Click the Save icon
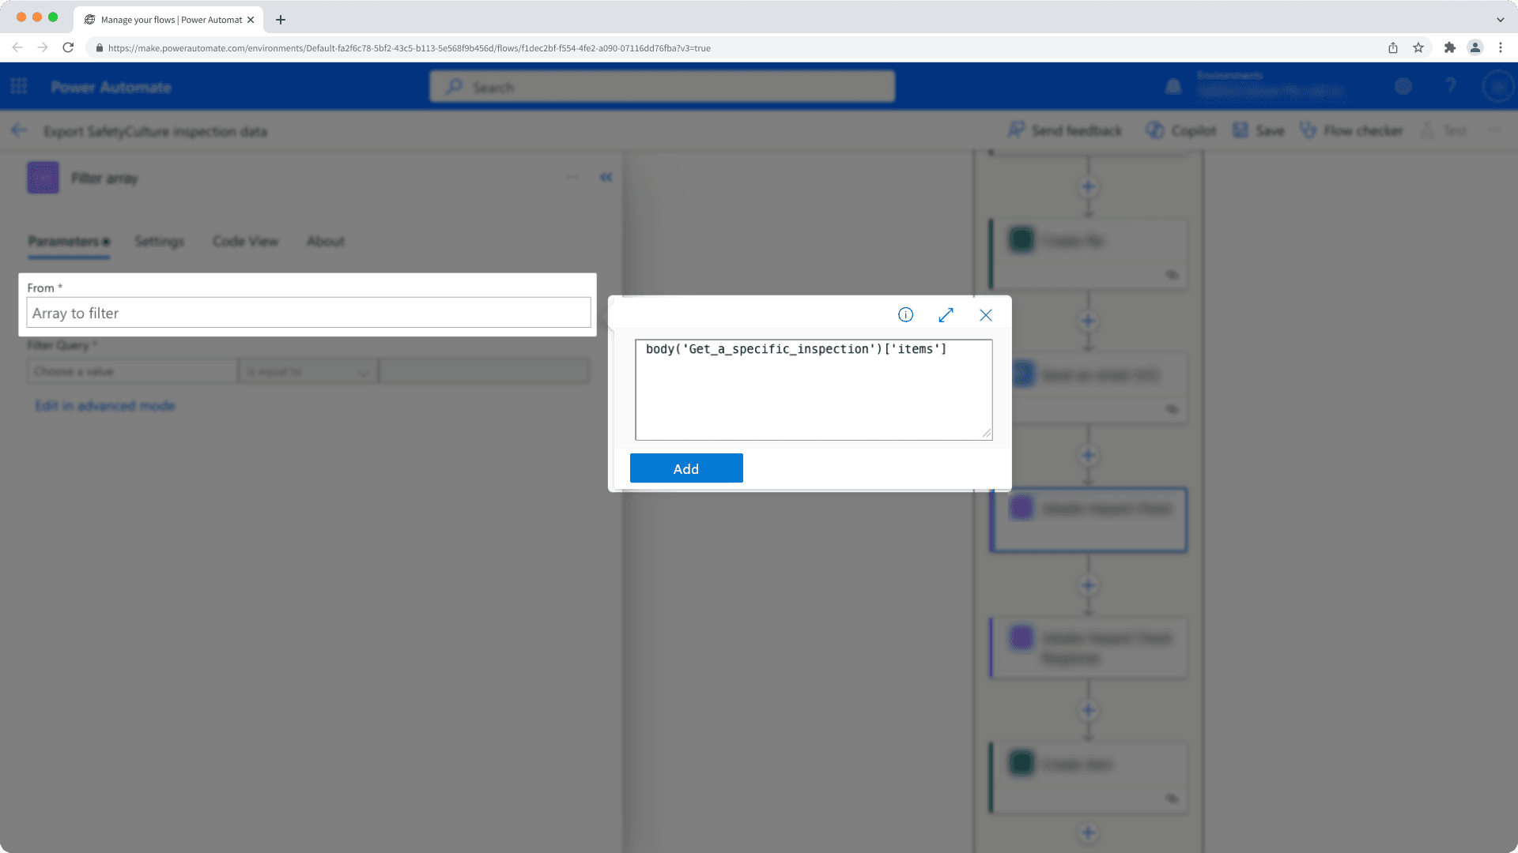The width and height of the screenshot is (1518, 853). [x=1243, y=130]
